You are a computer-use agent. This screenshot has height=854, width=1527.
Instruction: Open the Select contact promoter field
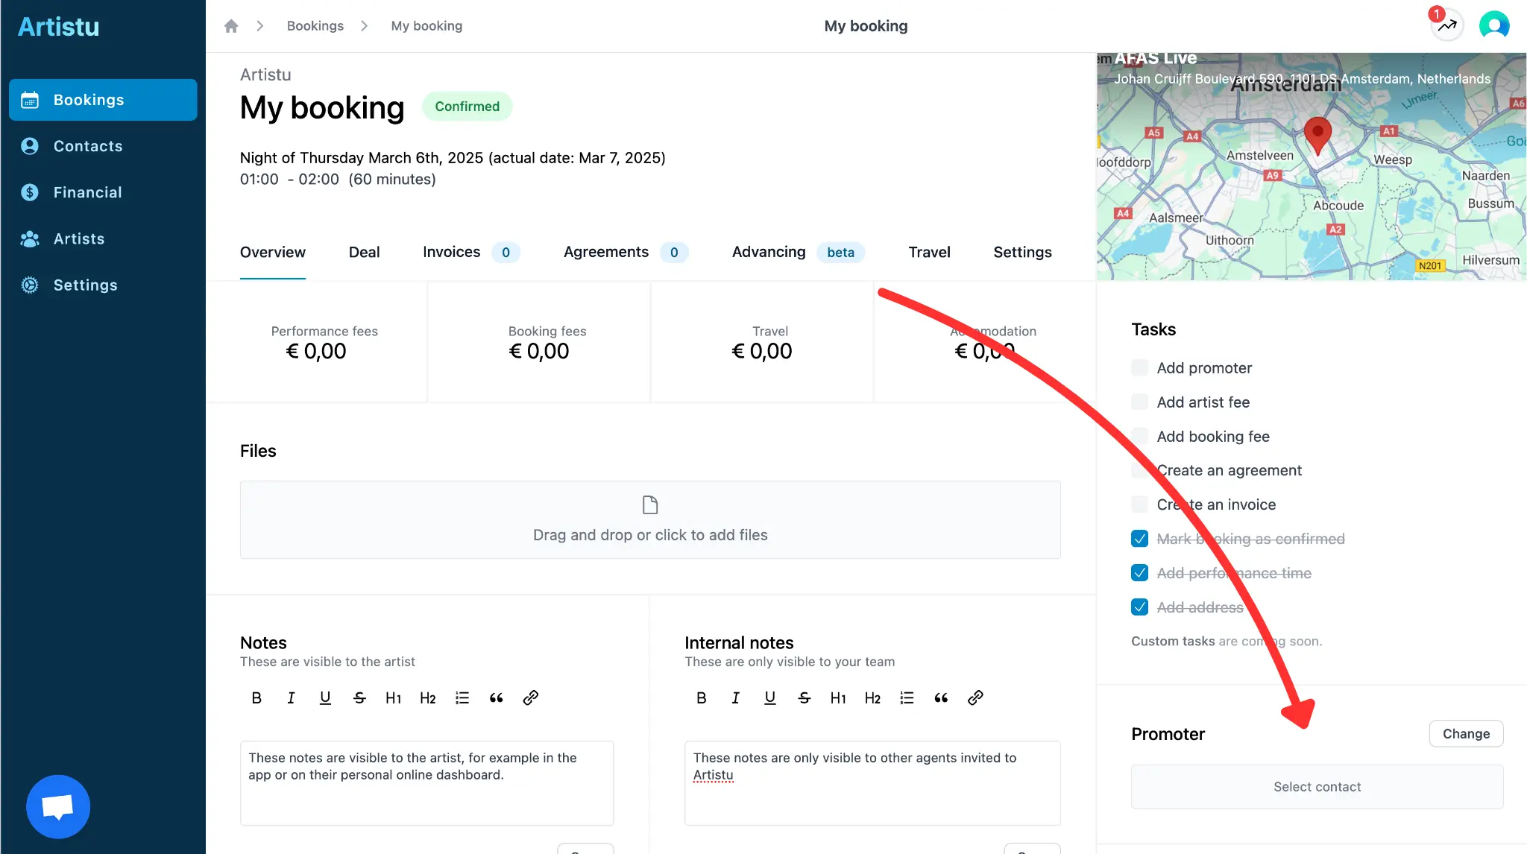pyautogui.click(x=1317, y=787)
